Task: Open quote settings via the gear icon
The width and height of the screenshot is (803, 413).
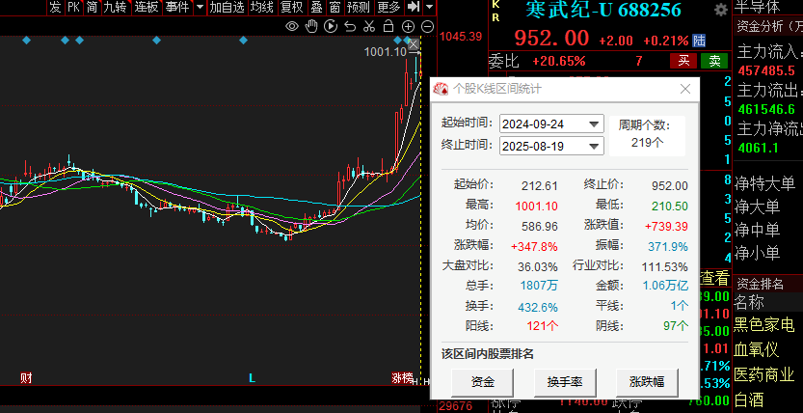Action: pyautogui.click(x=721, y=10)
